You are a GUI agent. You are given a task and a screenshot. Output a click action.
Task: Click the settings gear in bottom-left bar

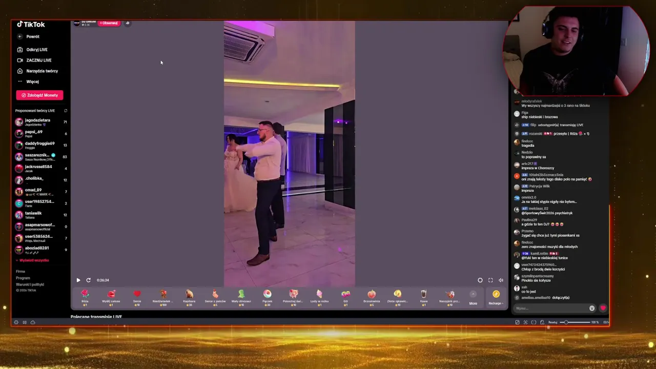[x=16, y=322]
